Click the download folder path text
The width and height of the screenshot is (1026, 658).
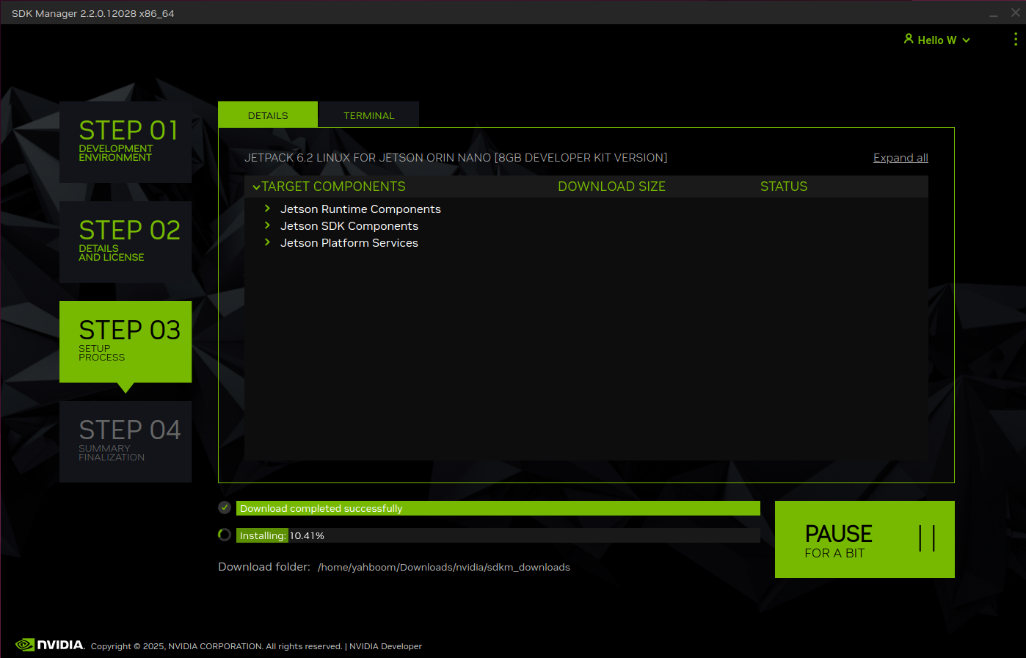[444, 567]
